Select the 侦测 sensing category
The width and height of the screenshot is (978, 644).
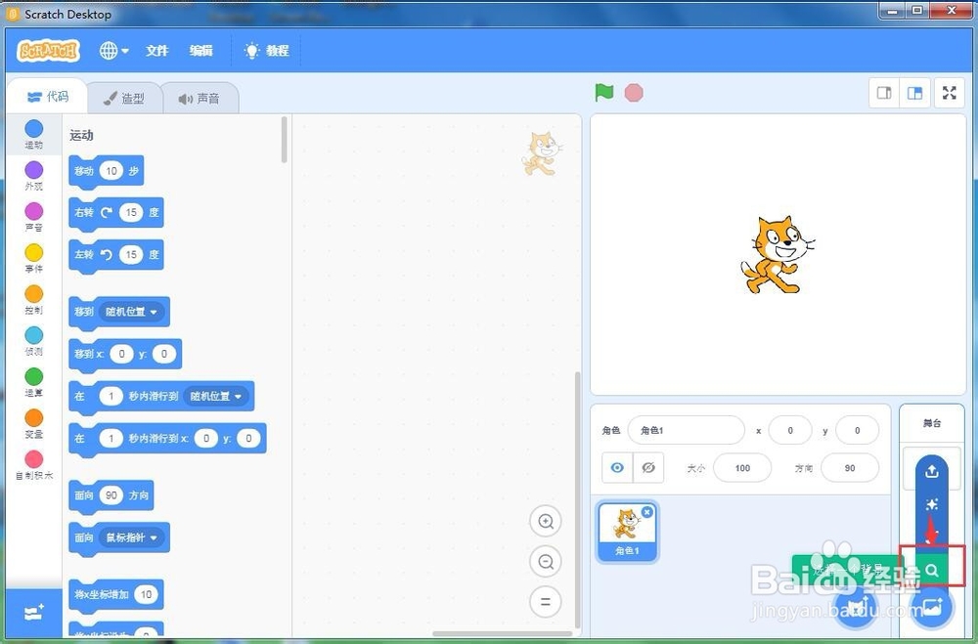pyautogui.click(x=33, y=341)
